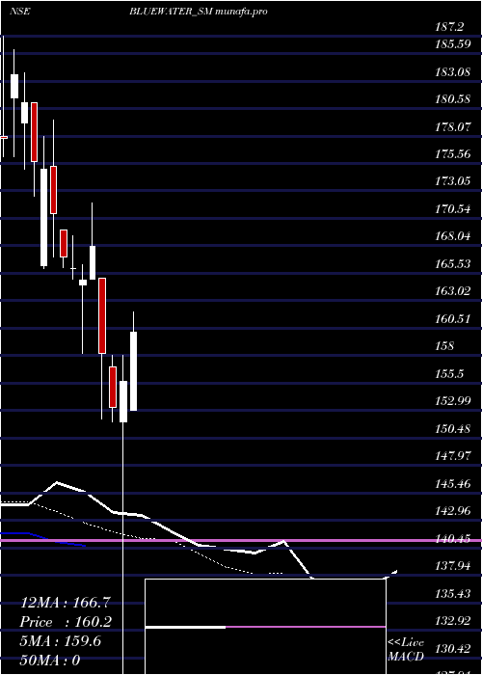The width and height of the screenshot is (482, 675).
Task: Click the 183.08 price axis label
Action: tap(453, 71)
